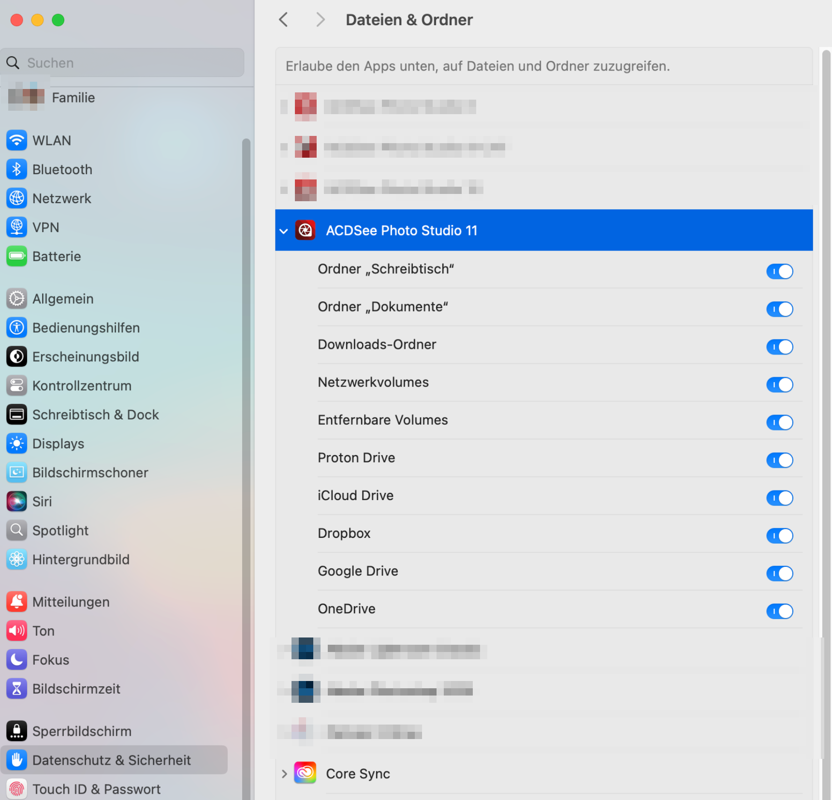Select the Siri icon
Viewport: 832px width, 800px height.
[16, 502]
